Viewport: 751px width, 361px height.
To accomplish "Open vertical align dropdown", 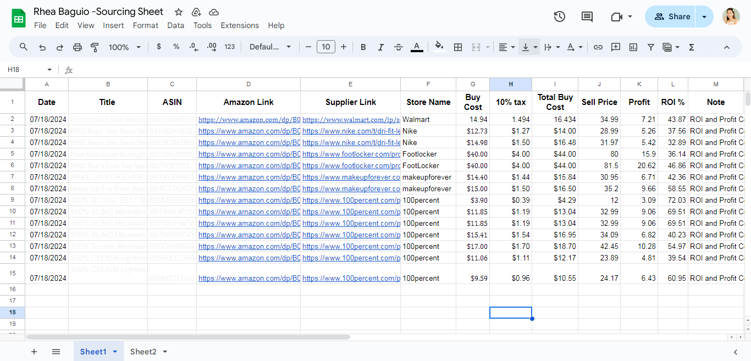I will 529,47.
